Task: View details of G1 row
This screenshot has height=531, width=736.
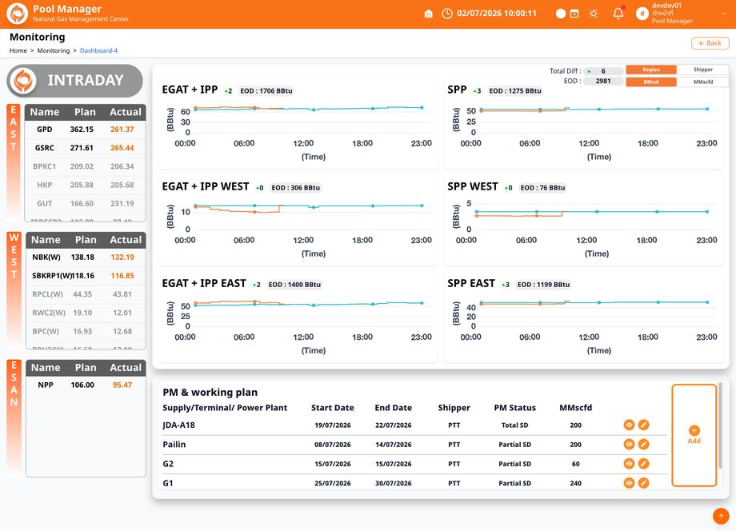Action: coord(629,483)
